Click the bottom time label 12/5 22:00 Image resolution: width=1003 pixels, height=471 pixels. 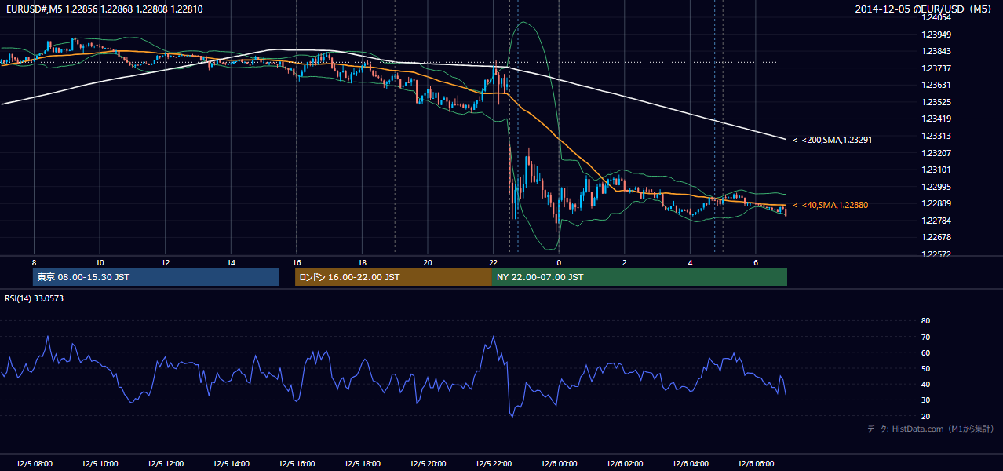493,464
